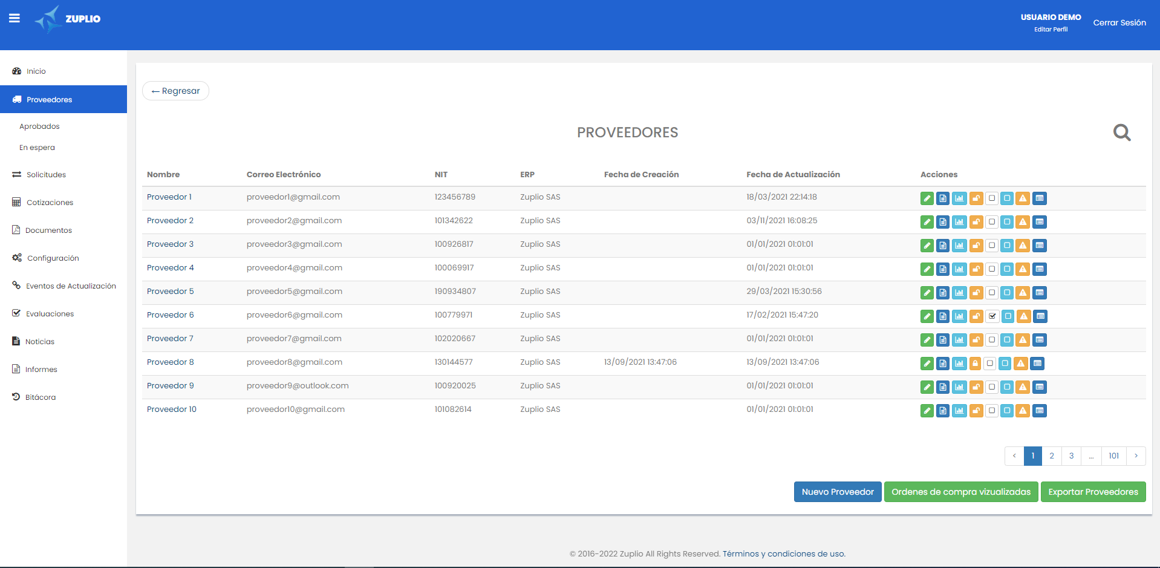Open the dark blue list icon for Proveedor 2
This screenshot has height=568, width=1160.
click(x=1040, y=222)
